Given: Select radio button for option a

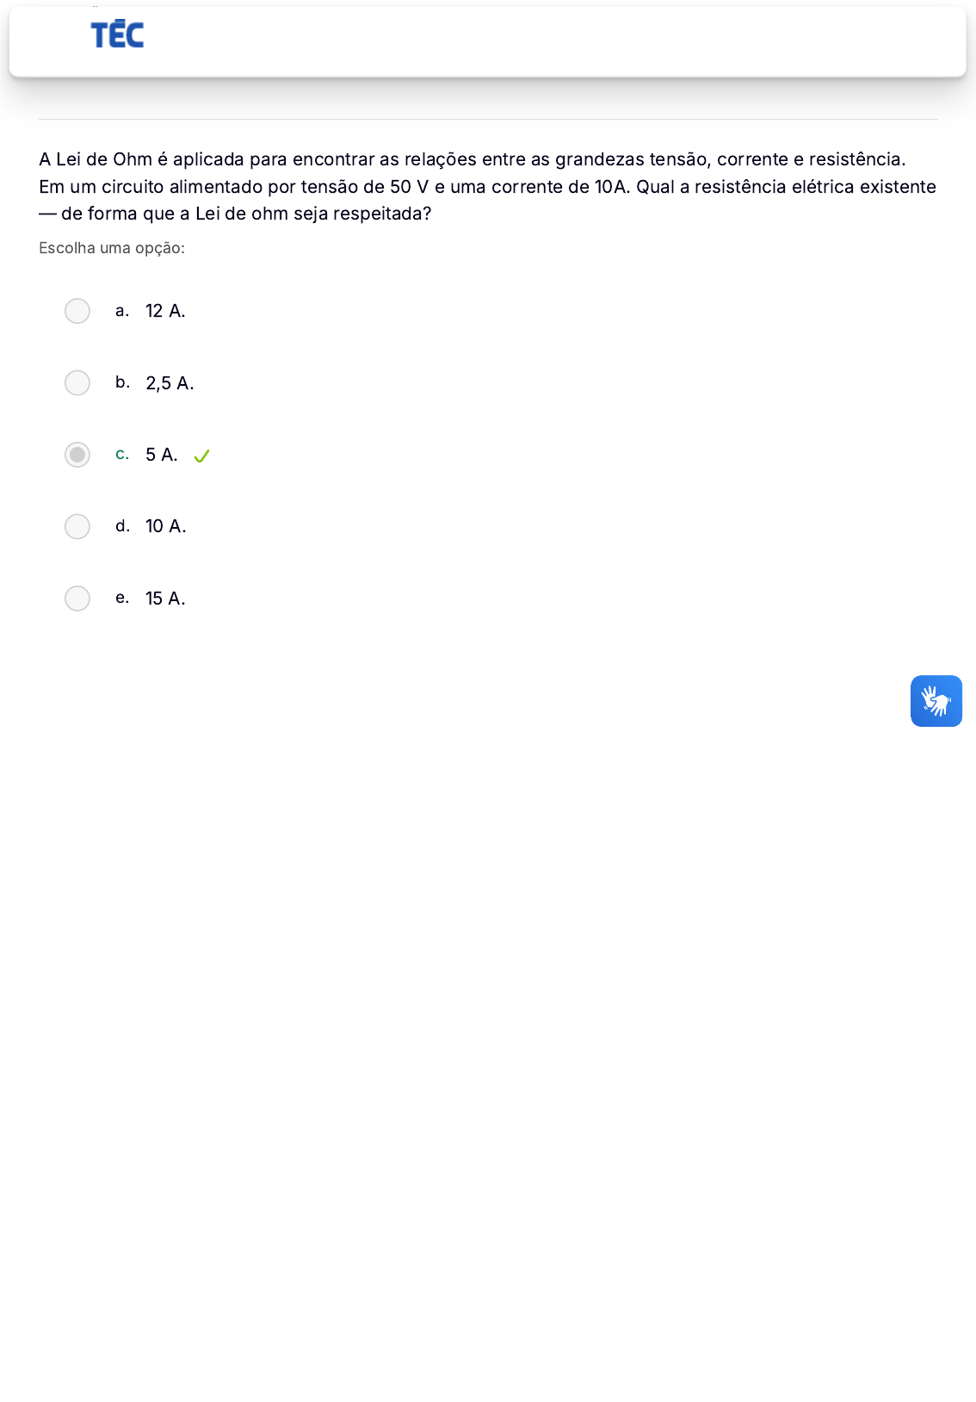Looking at the screenshot, I should (77, 311).
